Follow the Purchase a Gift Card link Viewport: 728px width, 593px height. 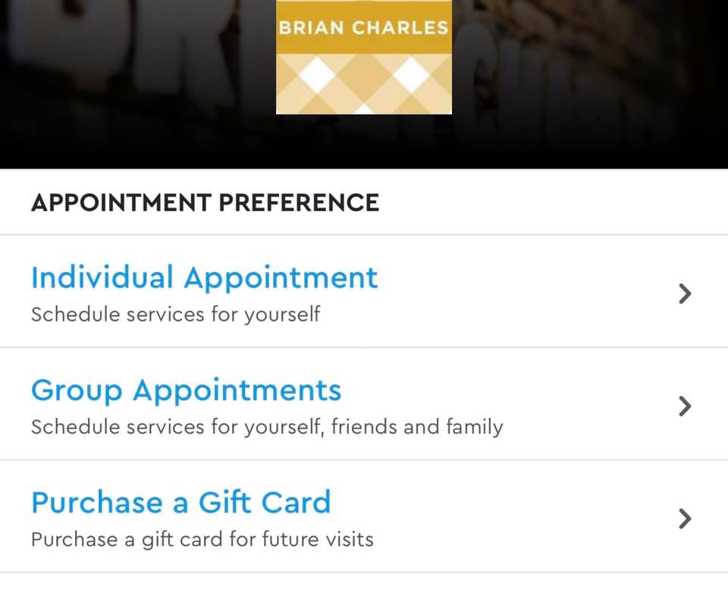pyautogui.click(x=180, y=503)
